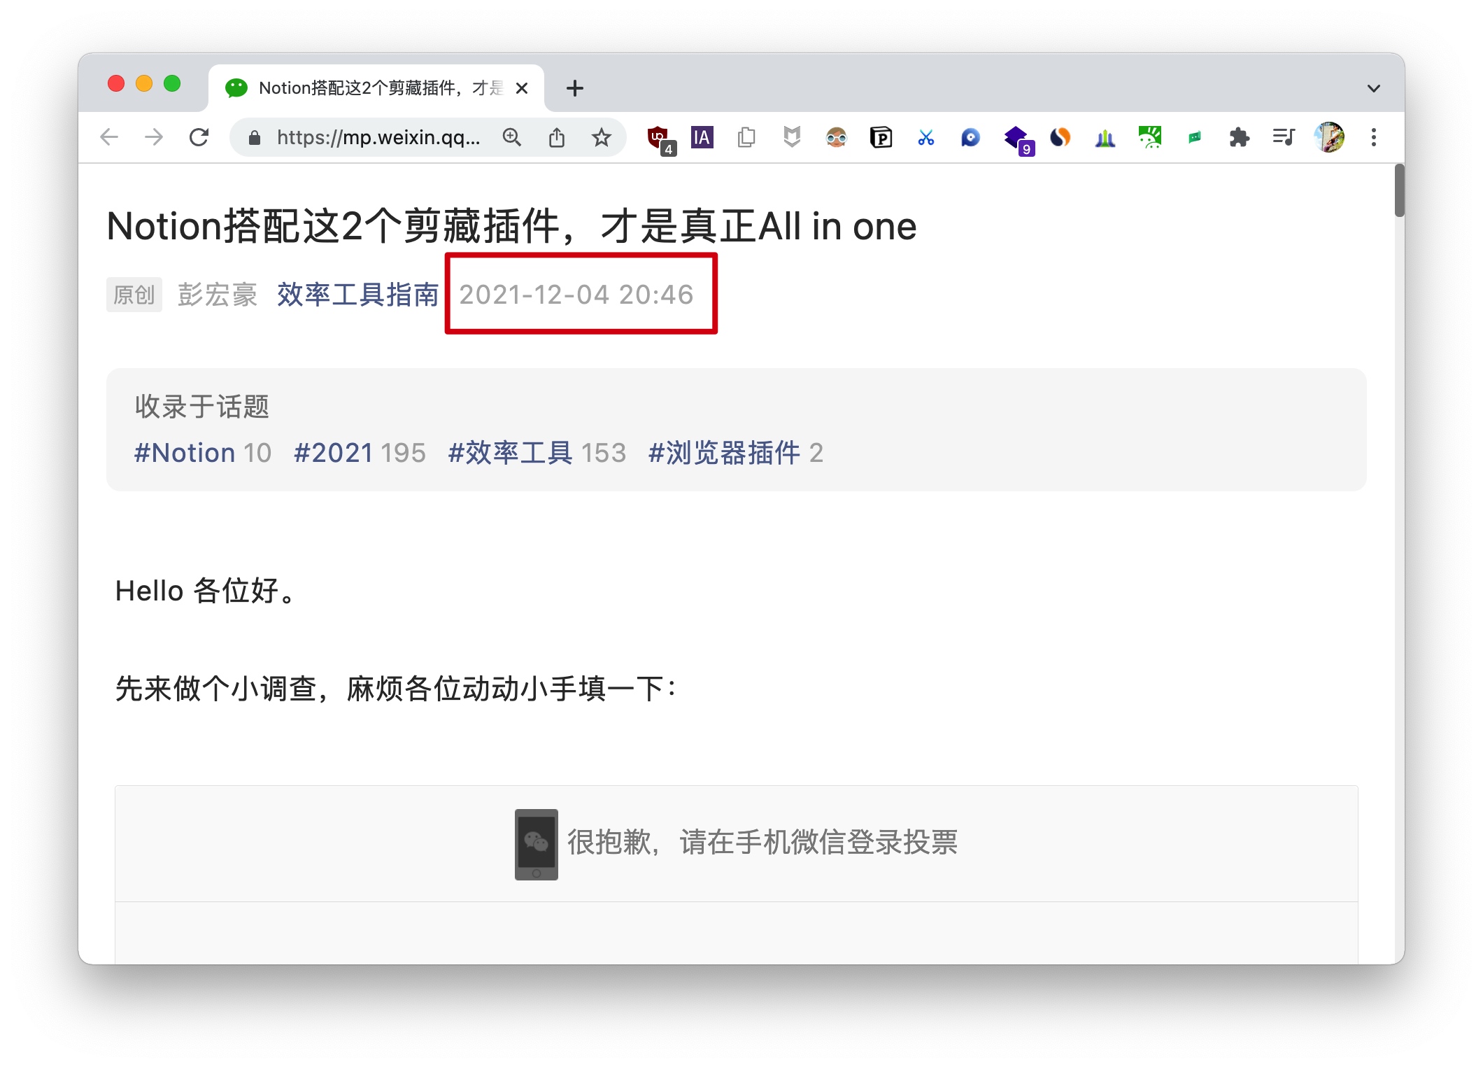Open the IA extension icon
This screenshot has width=1483, height=1068.
coord(702,137)
